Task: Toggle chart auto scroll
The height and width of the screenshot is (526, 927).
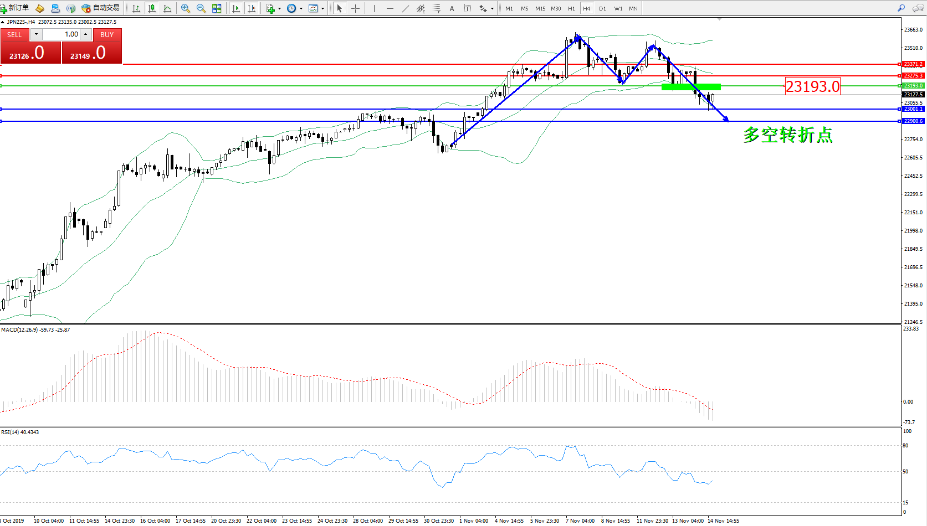Action: [x=236, y=8]
